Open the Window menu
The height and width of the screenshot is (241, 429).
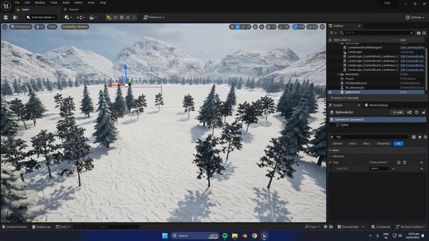[40, 3]
